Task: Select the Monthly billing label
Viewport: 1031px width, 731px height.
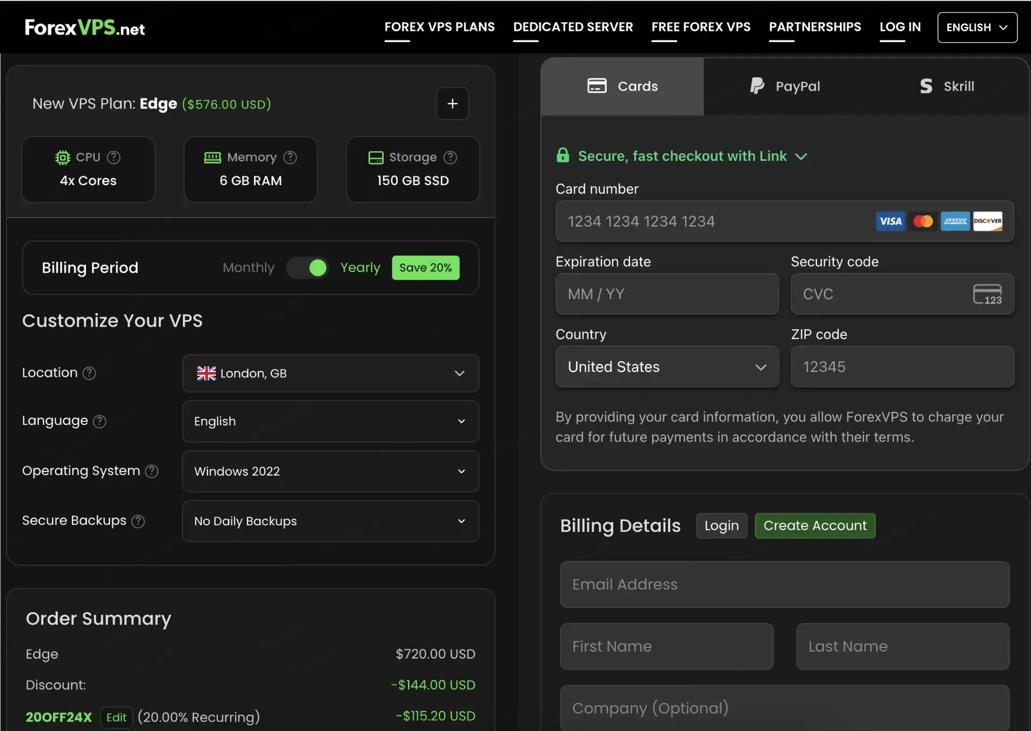Action: 248,268
